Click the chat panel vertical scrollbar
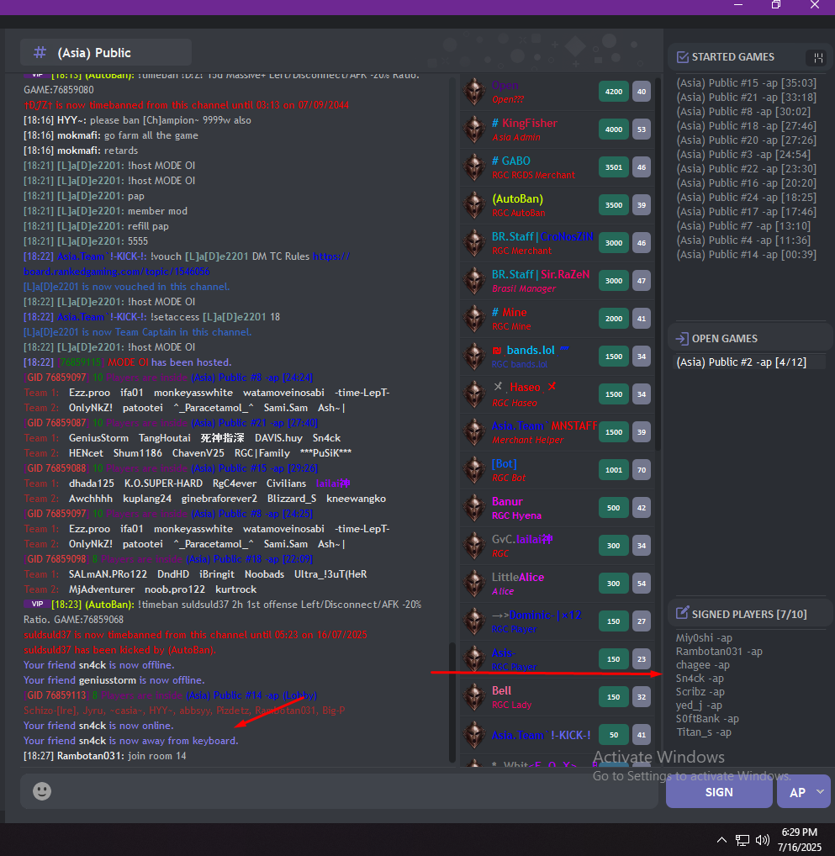 pos(452,701)
